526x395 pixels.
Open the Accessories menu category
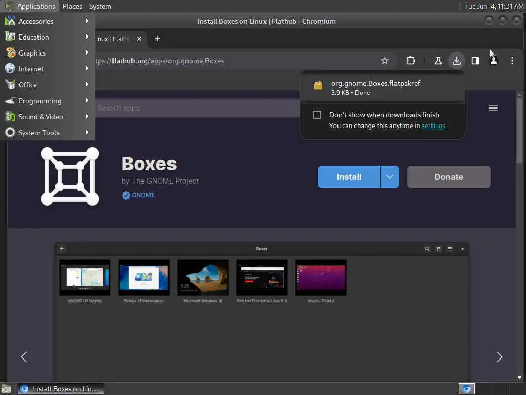click(47, 21)
